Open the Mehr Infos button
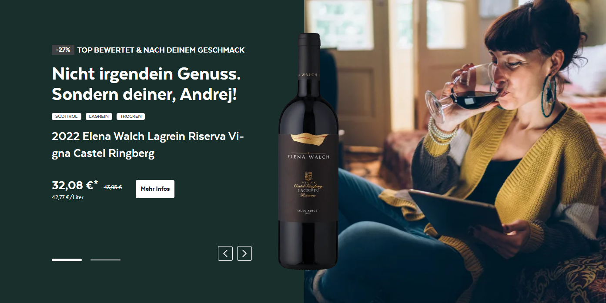Viewport: 606px width, 303px height. [x=155, y=189]
